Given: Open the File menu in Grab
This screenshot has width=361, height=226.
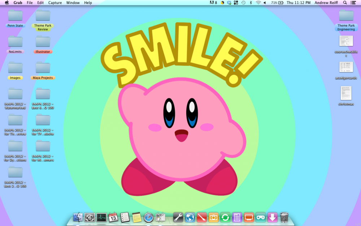Looking at the screenshot, I should click(30, 3).
